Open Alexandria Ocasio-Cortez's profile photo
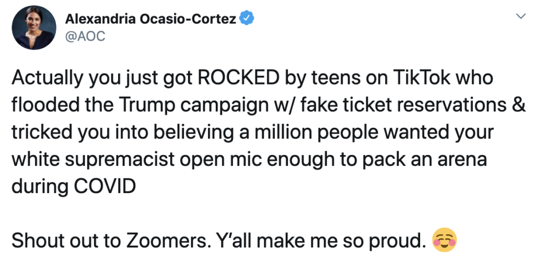The image size is (535, 262). click(34, 29)
